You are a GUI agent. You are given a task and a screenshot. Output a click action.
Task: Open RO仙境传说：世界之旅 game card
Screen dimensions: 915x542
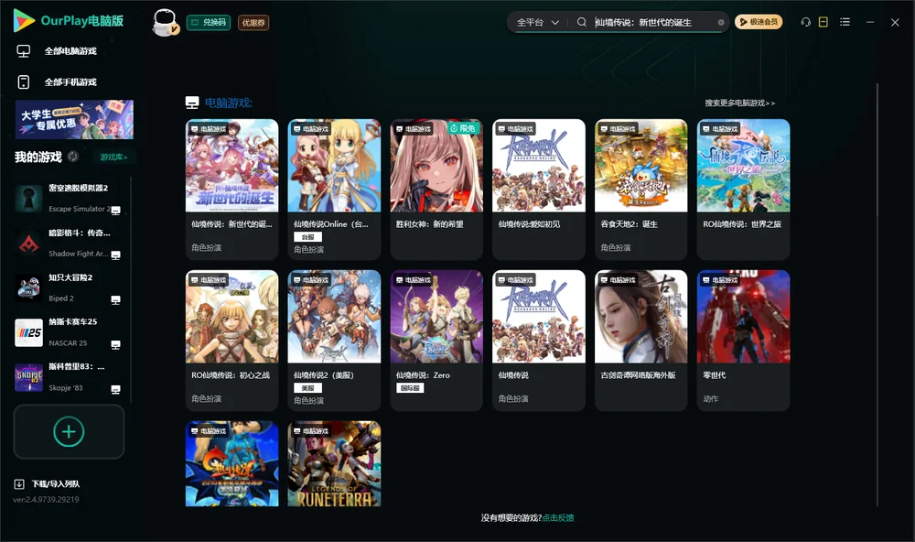coord(743,190)
